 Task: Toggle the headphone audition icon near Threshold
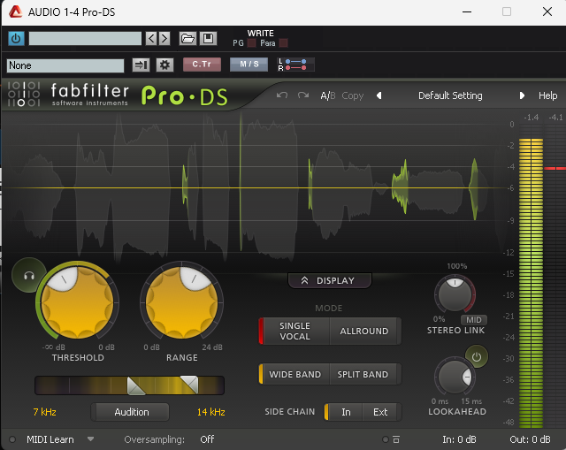(x=29, y=276)
